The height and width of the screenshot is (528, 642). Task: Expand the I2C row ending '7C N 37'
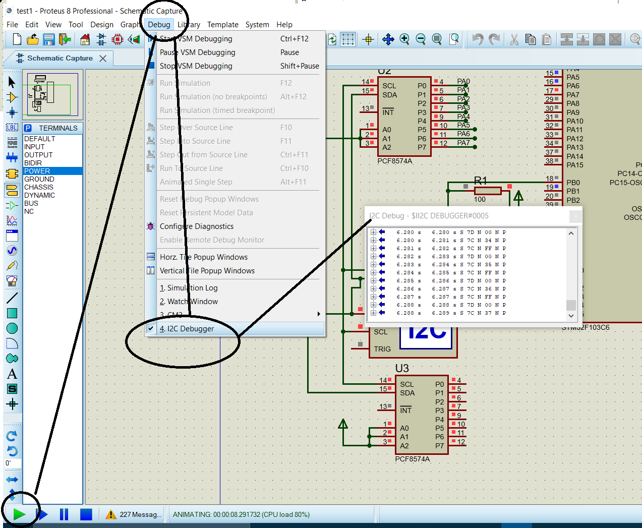coord(373,313)
